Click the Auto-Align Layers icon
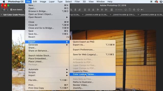This screenshot has width=163, height=91. tap(112, 10)
